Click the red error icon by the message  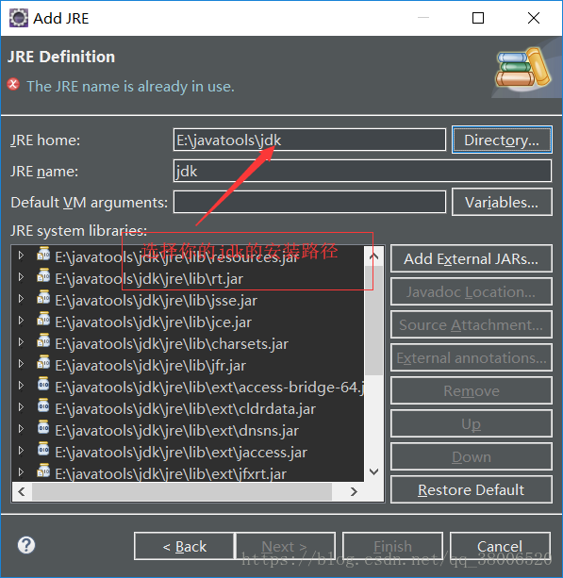13,85
